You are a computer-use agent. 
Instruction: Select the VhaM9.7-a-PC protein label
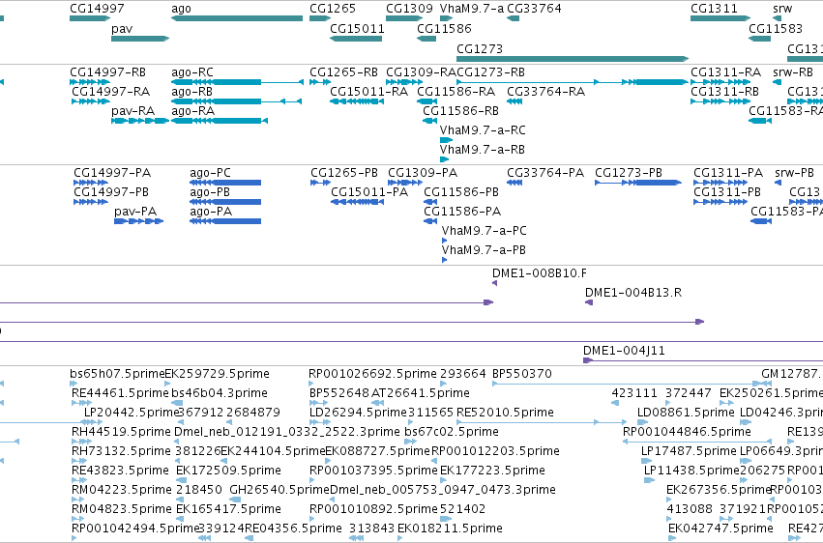pyautogui.click(x=484, y=231)
